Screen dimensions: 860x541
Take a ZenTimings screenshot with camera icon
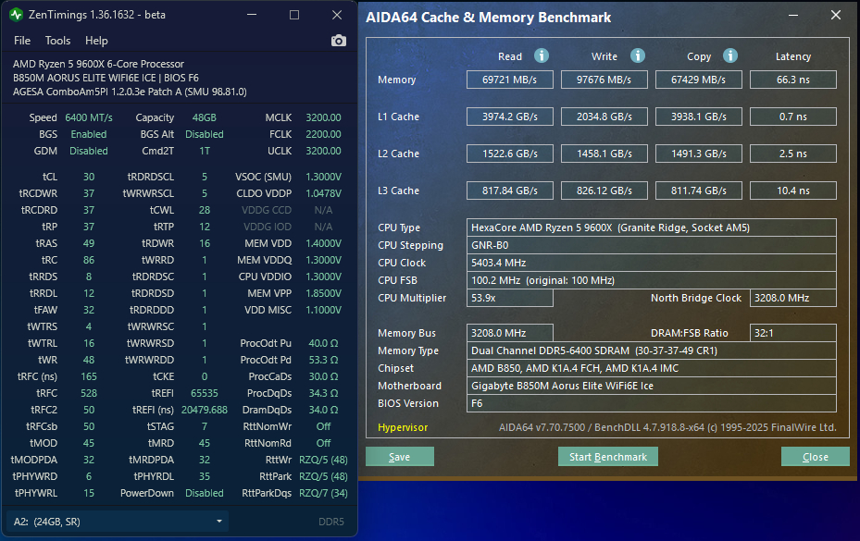point(339,41)
